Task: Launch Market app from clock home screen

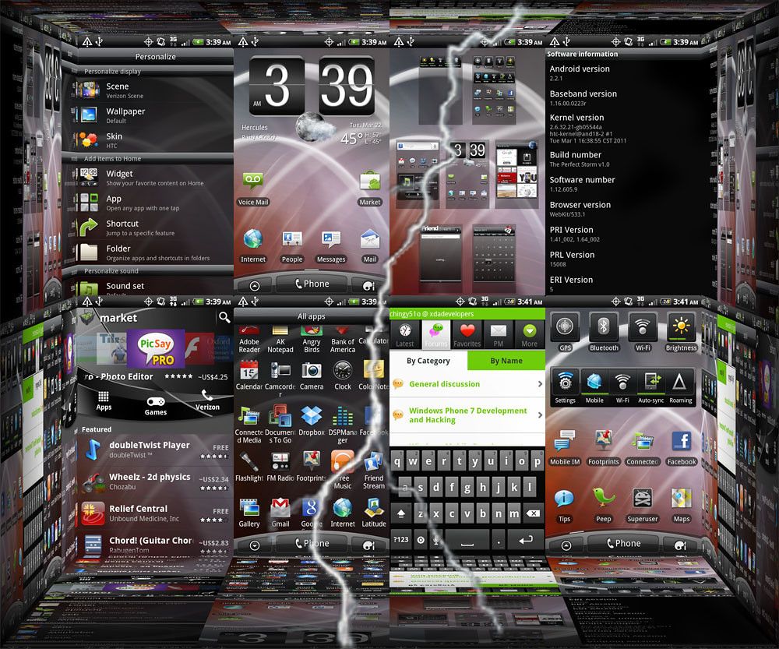Action: (369, 189)
